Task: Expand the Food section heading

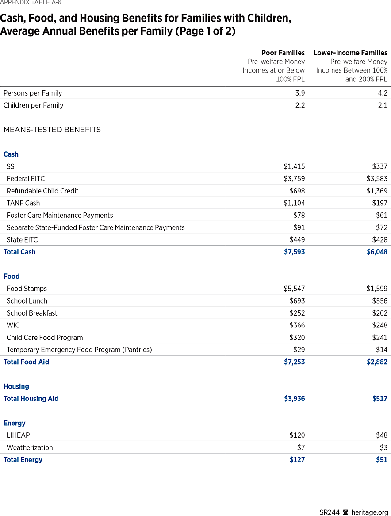Action: coord(11,276)
